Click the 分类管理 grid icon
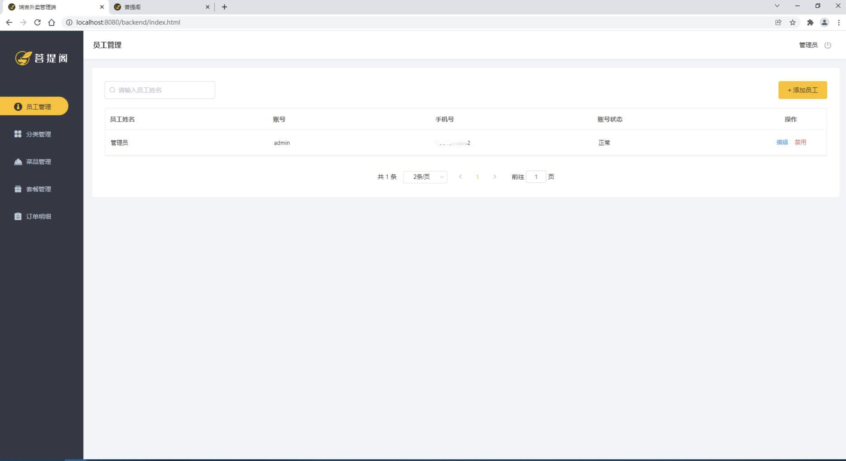The width and height of the screenshot is (846, 461). coord(18,134)
